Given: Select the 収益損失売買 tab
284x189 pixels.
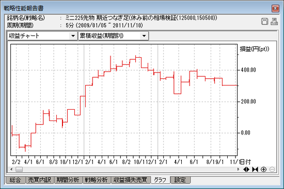Looking at the screenshot, I should point(131,180).
